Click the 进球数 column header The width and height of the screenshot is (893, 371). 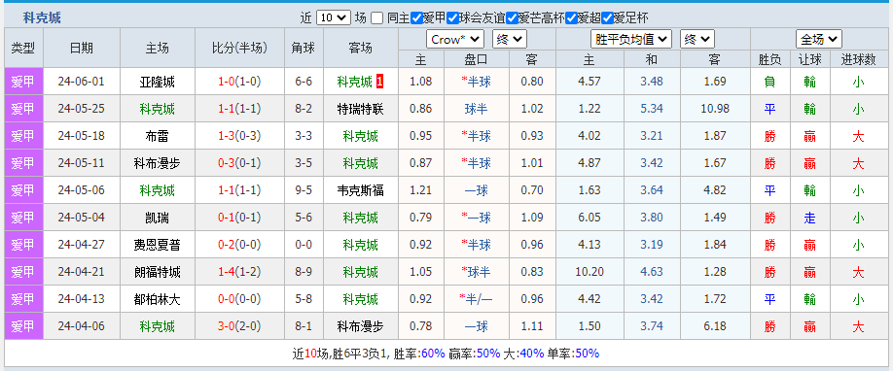point(858,58)
